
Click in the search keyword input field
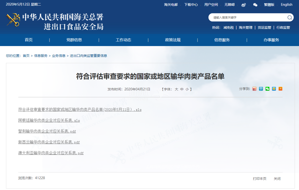[248, 17]
